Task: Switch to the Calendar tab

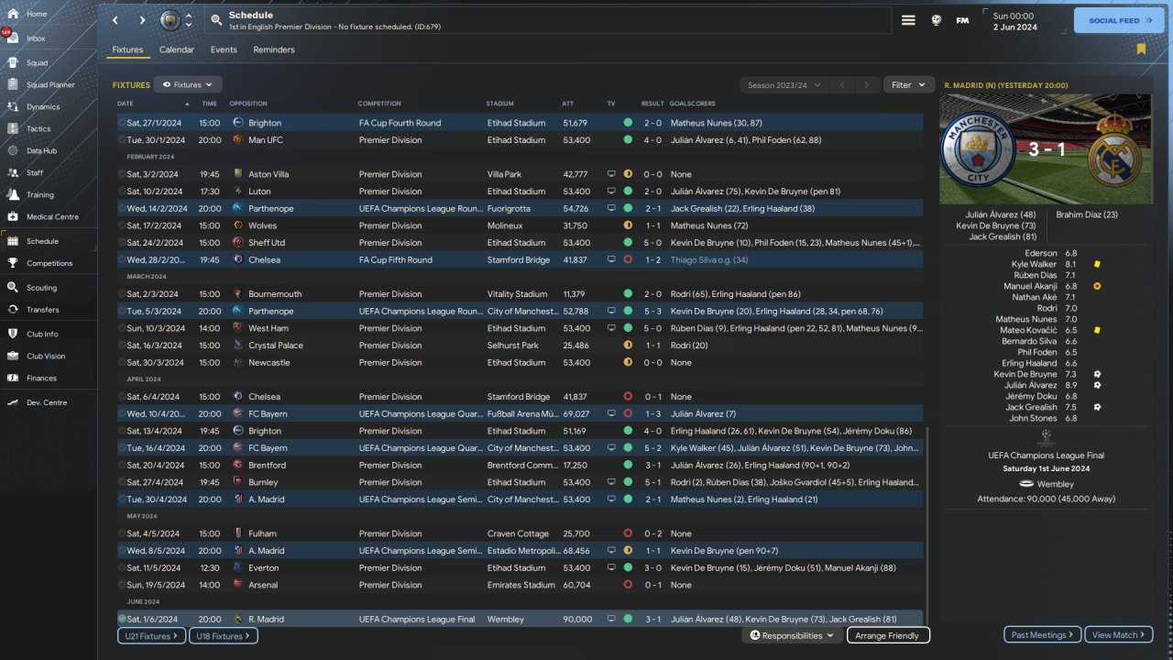Action: [x=177, y=49]
